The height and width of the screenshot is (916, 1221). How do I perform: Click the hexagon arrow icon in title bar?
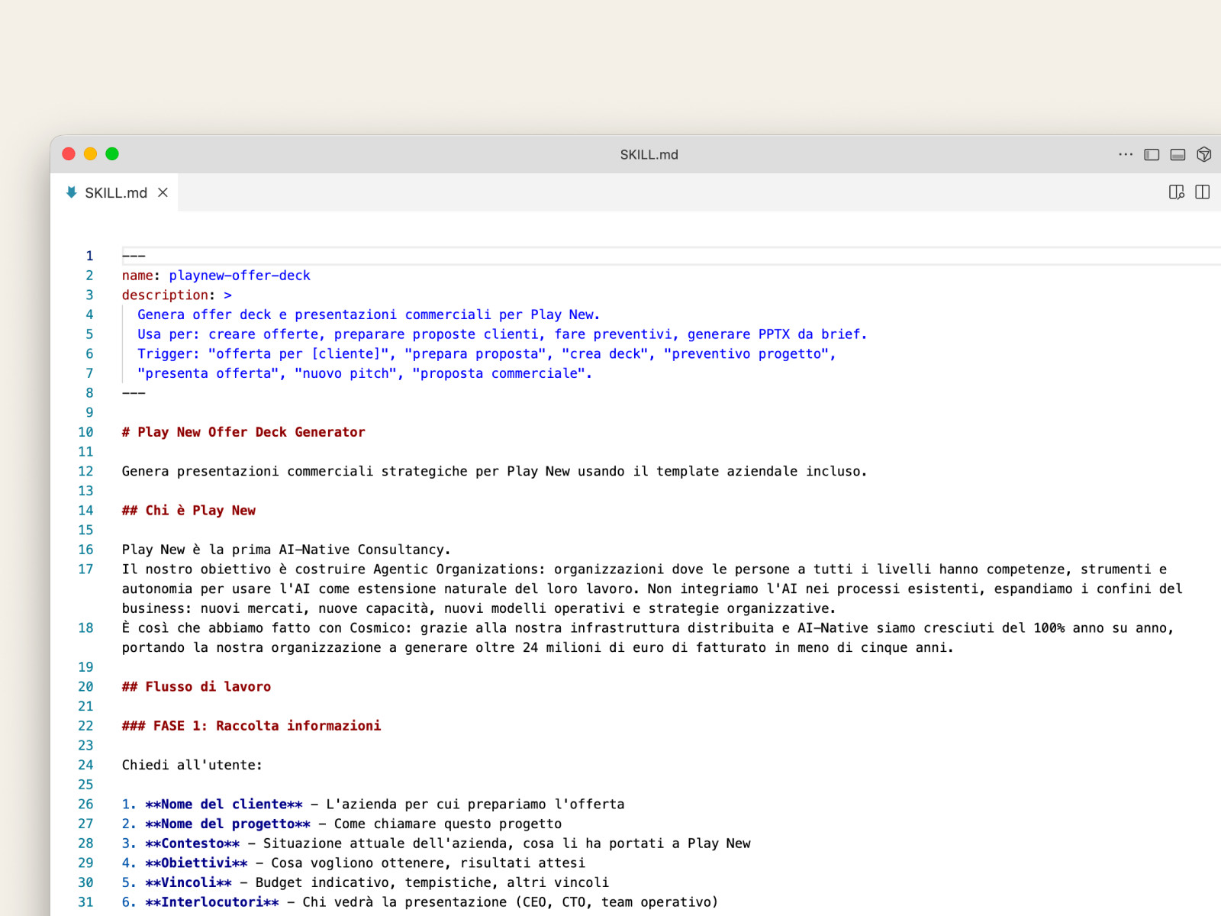click(1204, 154)
